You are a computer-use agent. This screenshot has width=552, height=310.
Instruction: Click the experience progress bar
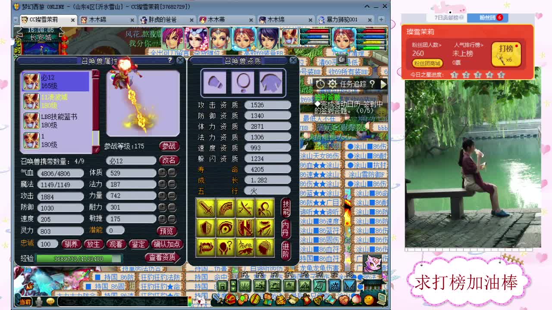point(79,259)
